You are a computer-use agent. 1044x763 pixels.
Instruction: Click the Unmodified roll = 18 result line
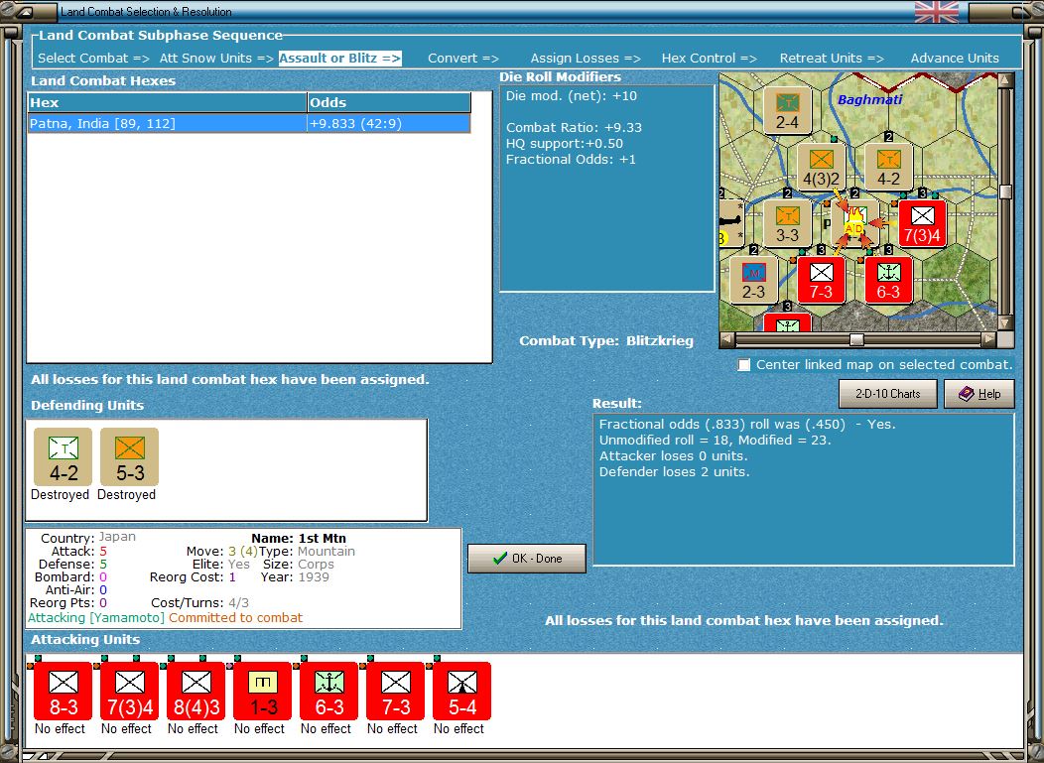(x=716, y=441)
